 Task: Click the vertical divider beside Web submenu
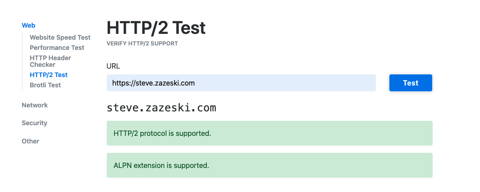pyautogui.click(x=22, y=61)
